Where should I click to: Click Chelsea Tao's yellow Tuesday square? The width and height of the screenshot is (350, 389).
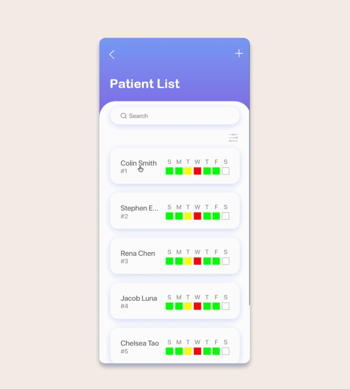[188, 351]
